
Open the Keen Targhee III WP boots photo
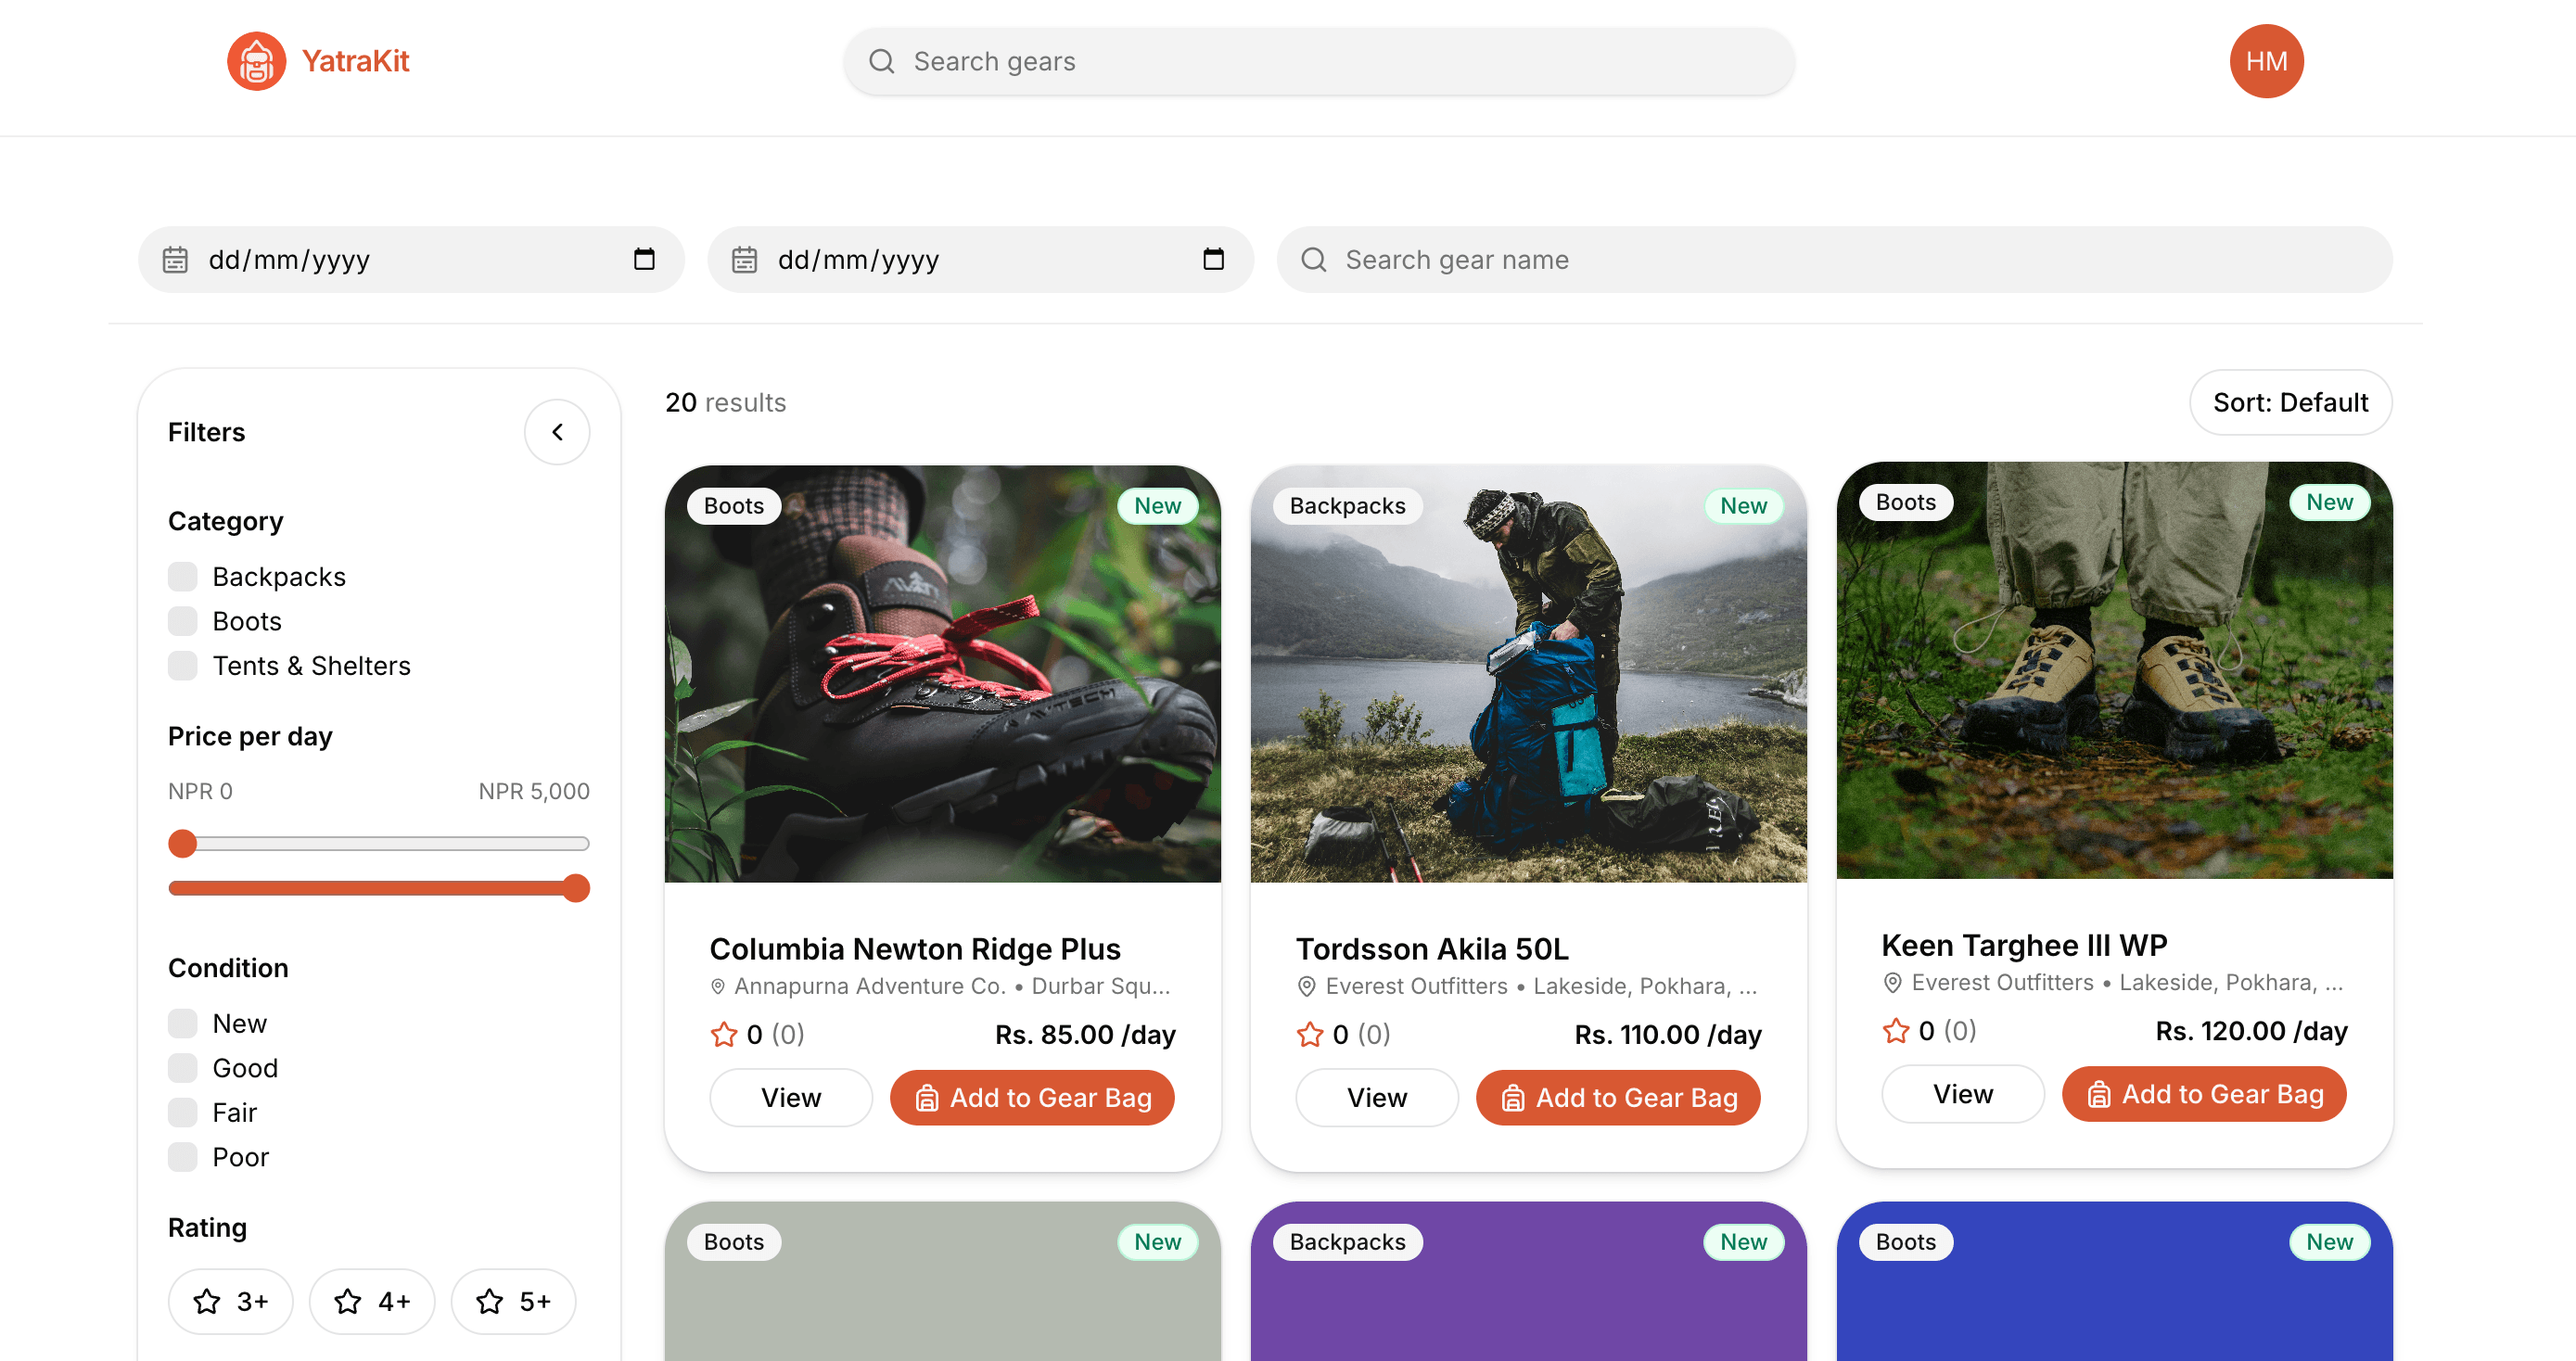tap(2114, 670)
